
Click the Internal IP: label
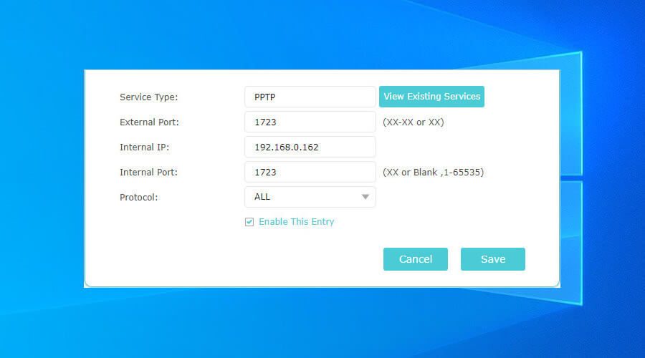(x=144, y=147)
